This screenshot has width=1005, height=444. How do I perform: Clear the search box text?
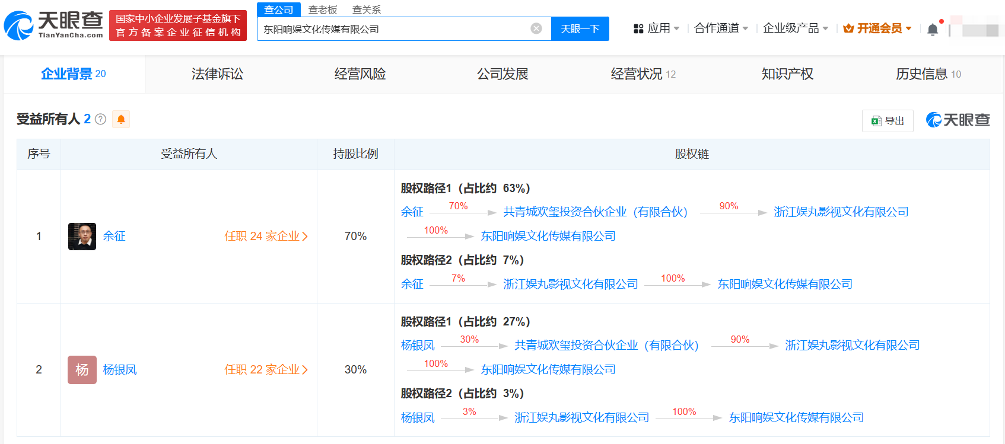coord(536,28)
